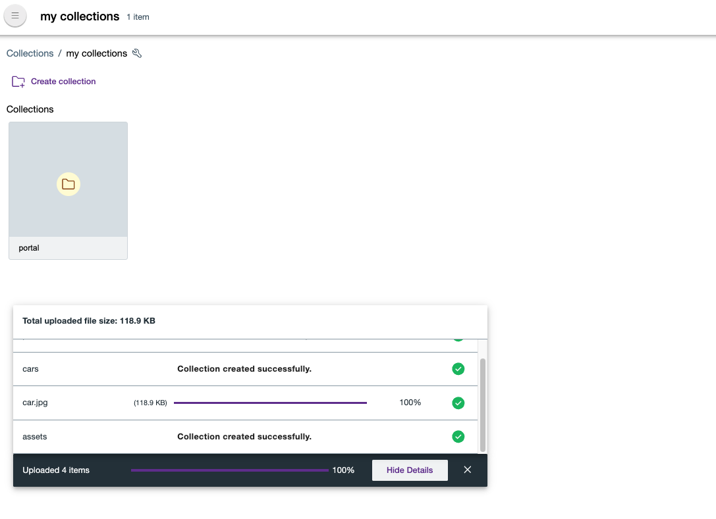Click the assets row name

coord(35,437)
